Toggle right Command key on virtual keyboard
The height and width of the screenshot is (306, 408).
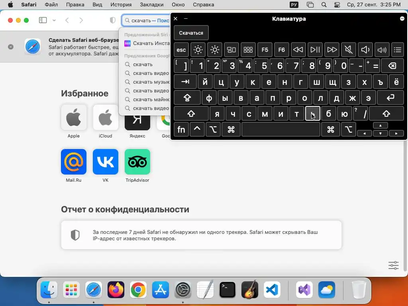331,129
